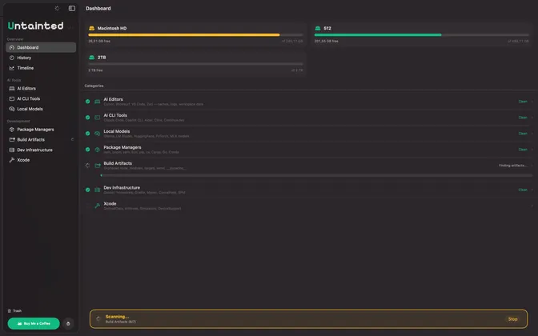Stop the scan with the Stop button
This screenshot has height=336, width=538.
(512, 319)
